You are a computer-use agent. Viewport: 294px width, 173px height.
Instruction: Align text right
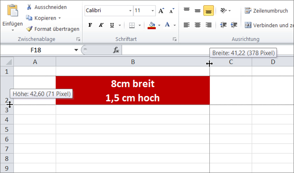[x=209, y=25]
